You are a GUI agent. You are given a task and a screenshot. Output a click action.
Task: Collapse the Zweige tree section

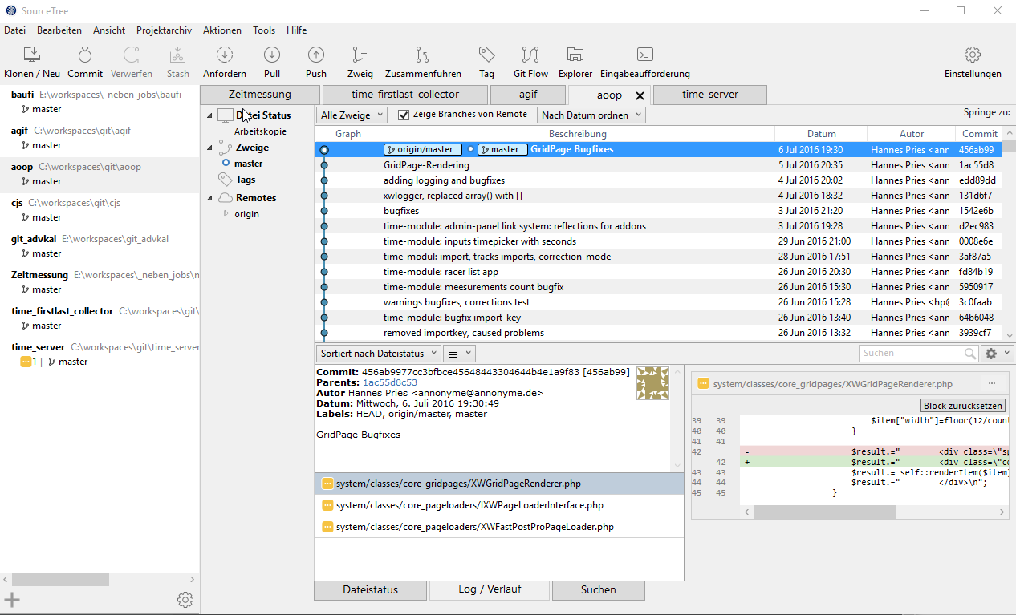tap(210, 148)
